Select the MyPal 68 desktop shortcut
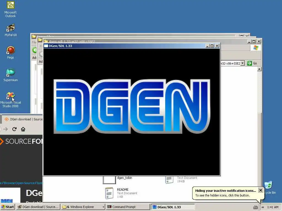 coord(10,30)
